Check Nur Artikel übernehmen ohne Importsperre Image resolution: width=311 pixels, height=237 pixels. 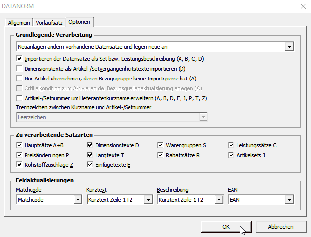click(19, 79)
